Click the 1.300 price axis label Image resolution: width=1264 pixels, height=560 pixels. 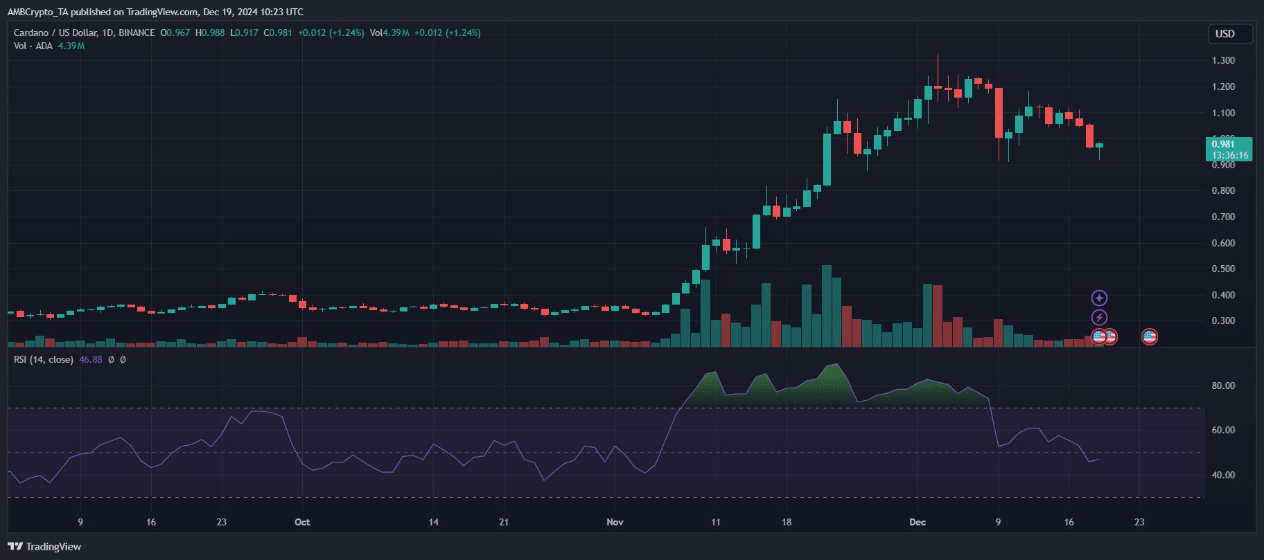click(1223, 61)
